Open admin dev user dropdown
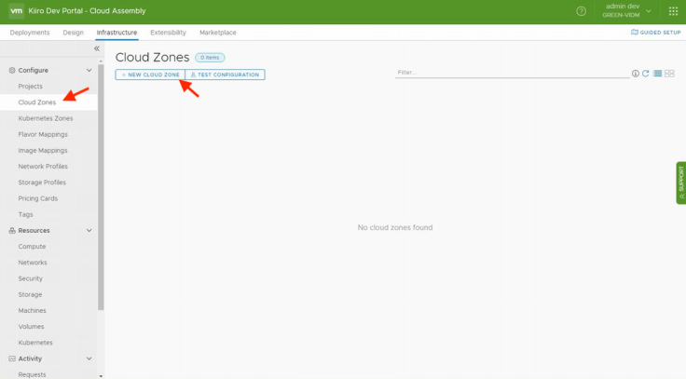Viewport: 686px width, 379px height. coord(626,11)
